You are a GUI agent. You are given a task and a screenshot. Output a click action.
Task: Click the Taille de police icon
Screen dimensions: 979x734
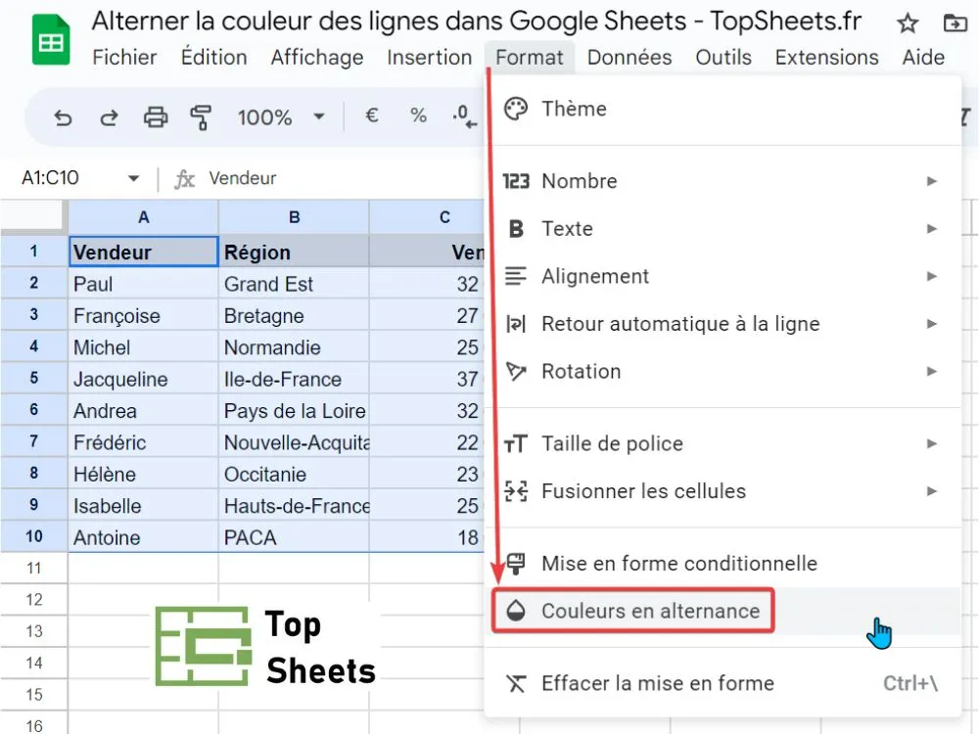click(x=516, y=443)
